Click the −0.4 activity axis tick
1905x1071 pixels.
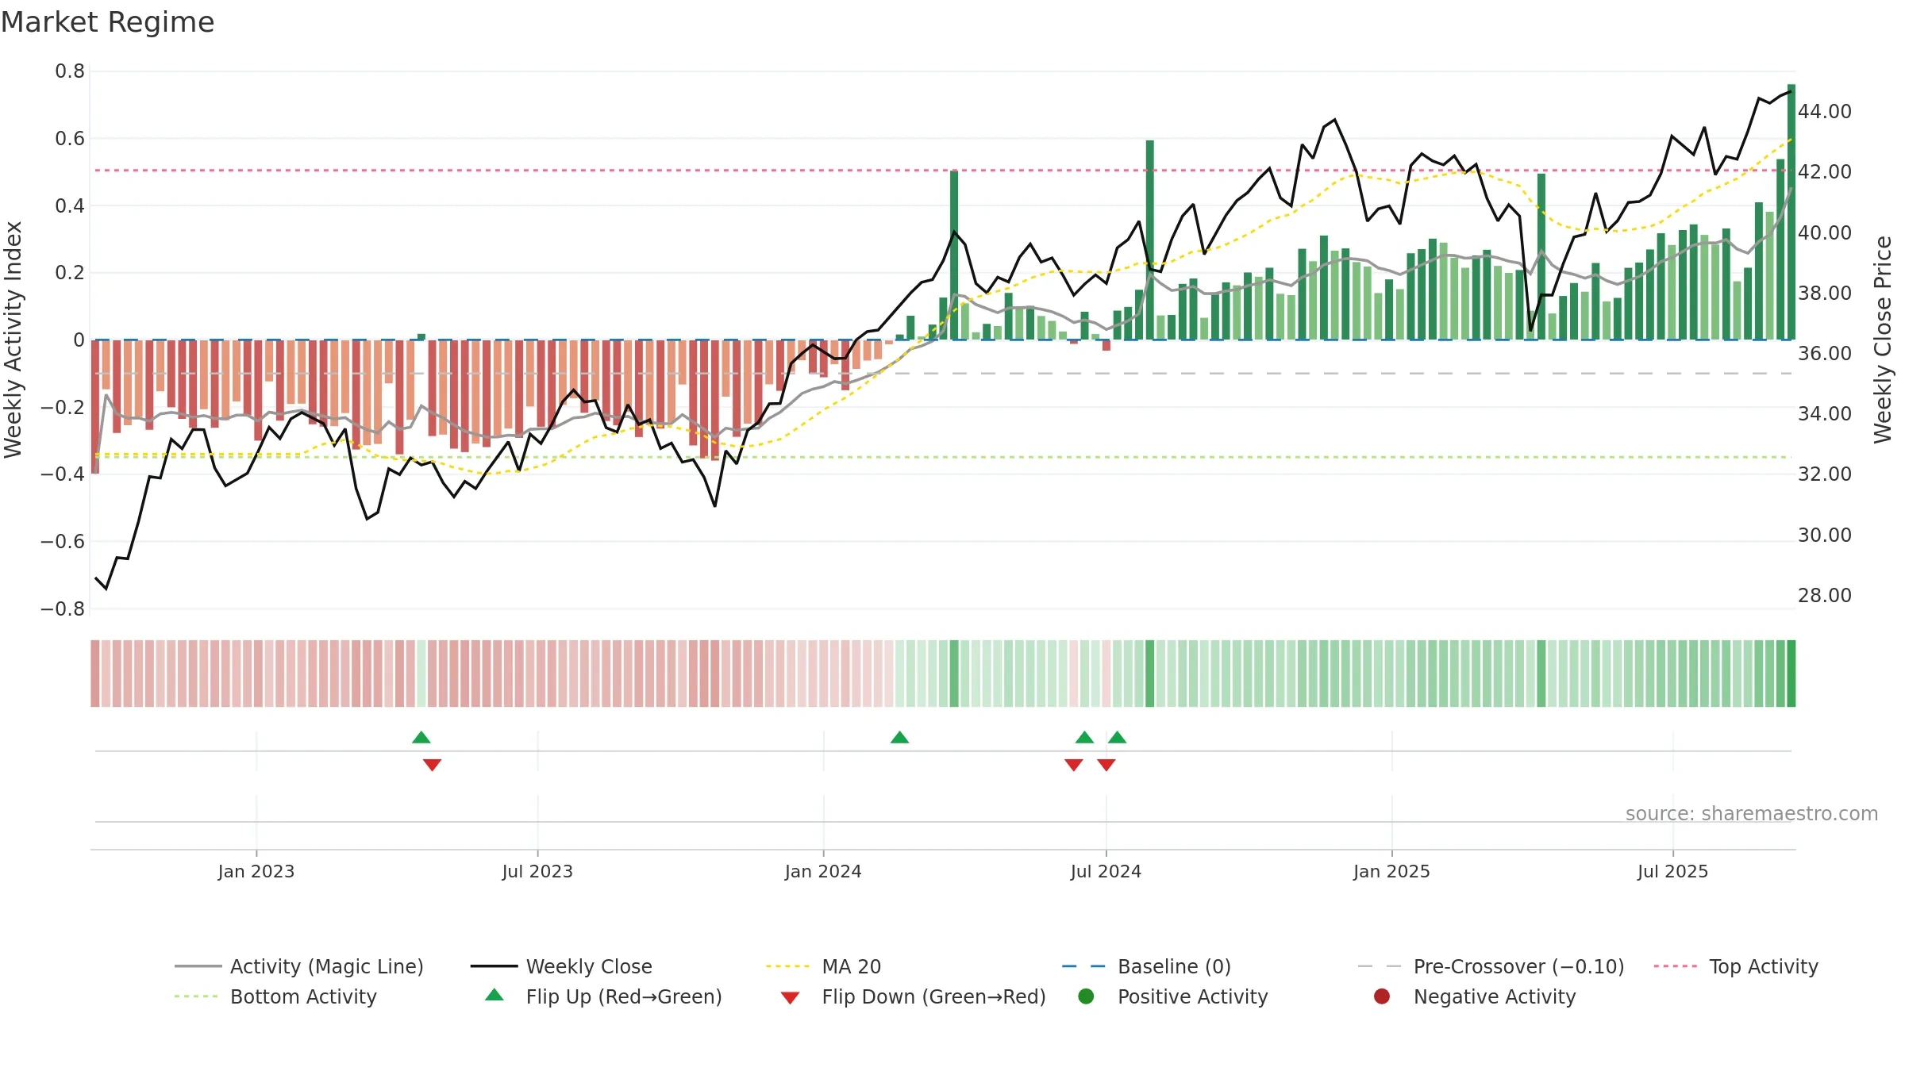[x=62, y=474]
